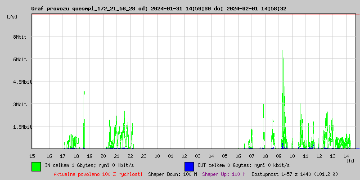The width and height of the screenshot is (360, 180).
Task: Click the purple 'Shaper Up: 100 M' text
Action: 224,174
